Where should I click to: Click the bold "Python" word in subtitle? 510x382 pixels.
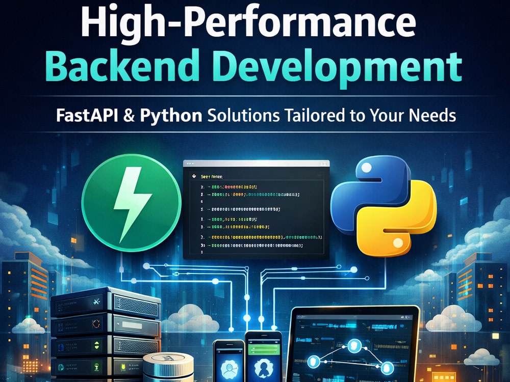(171, 116)
